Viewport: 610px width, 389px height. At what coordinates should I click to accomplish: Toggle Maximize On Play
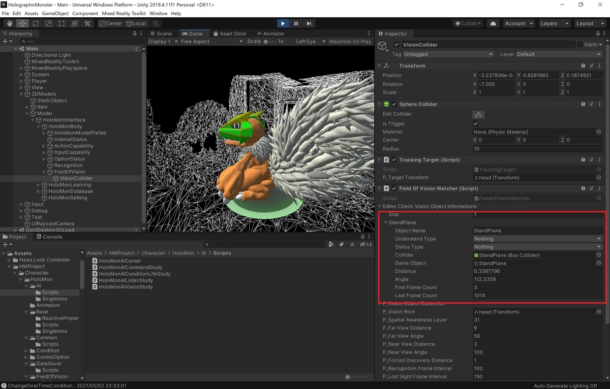[x=350, y=42]
